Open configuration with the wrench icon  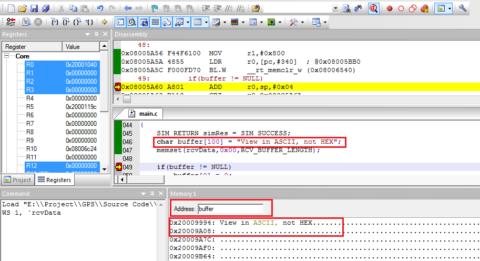[463, 8]
